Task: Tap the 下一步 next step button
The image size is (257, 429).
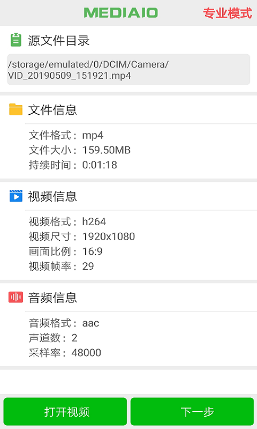Action: tap(192, 411)
